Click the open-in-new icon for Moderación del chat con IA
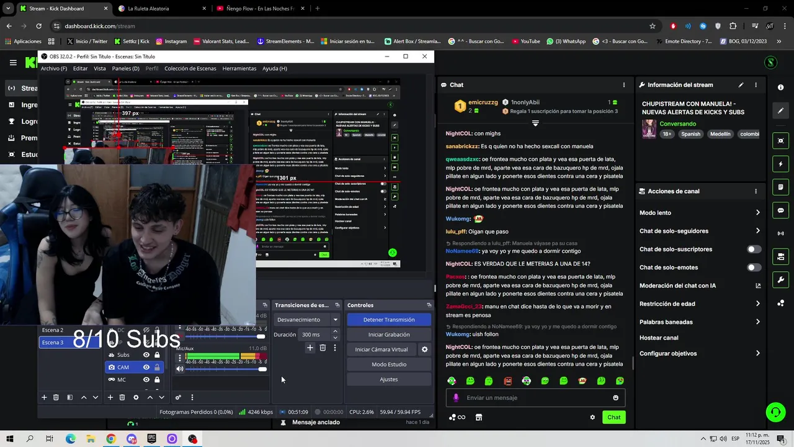 click(x=758, y=286)
